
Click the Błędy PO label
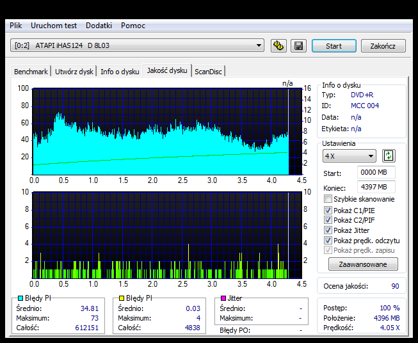[235, 330]
